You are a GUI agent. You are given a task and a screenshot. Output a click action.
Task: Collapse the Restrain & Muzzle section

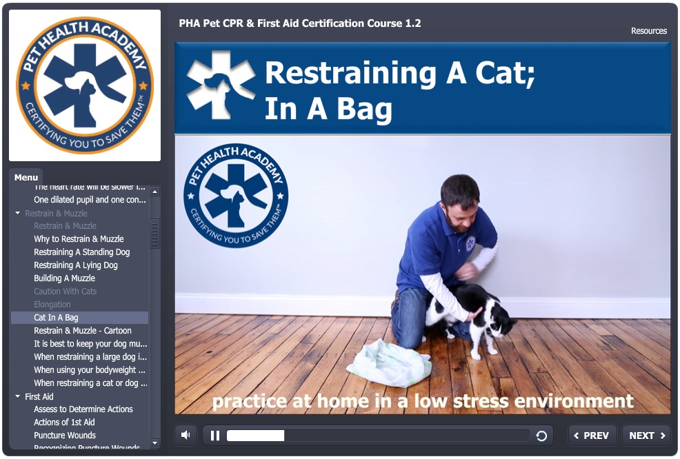(18, 213)
